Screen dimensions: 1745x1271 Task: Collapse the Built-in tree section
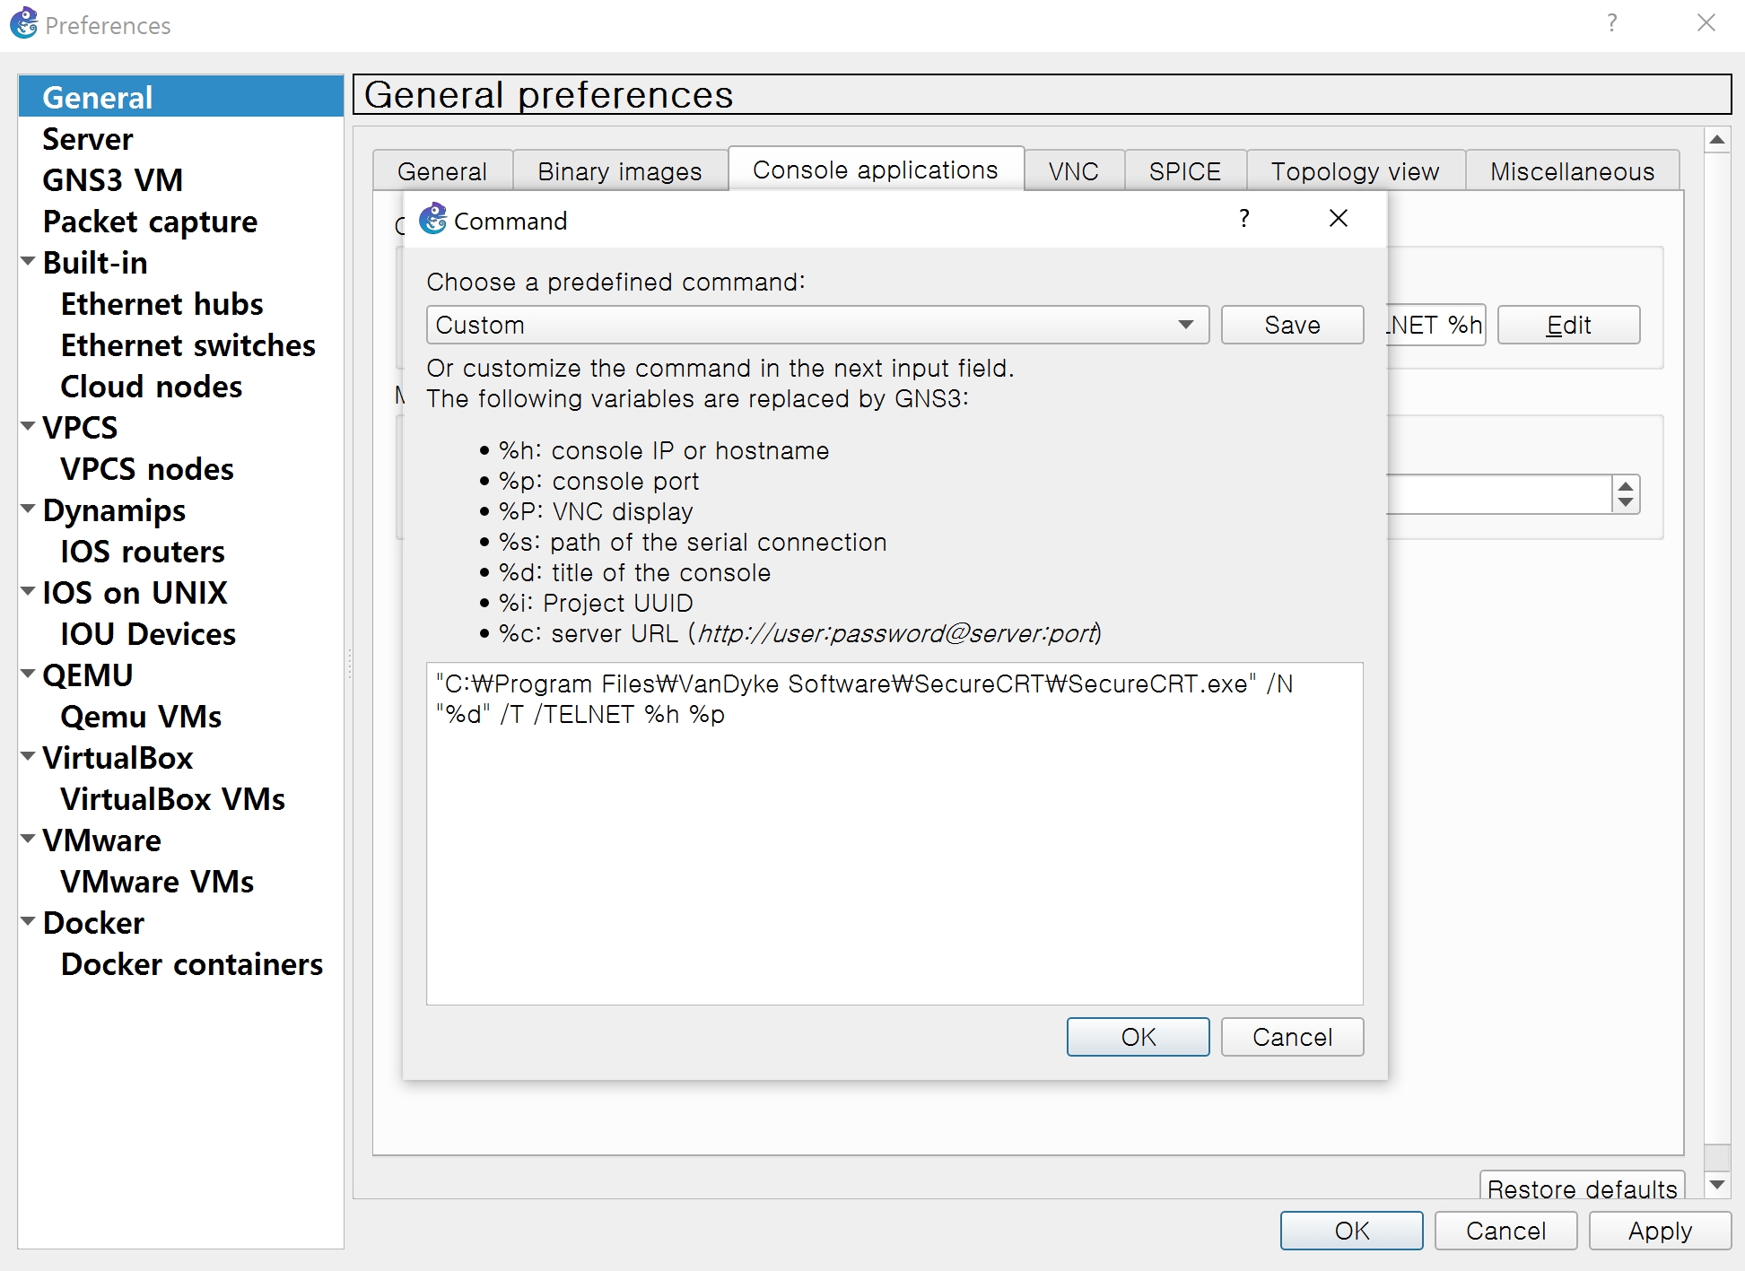pos(28,262)
